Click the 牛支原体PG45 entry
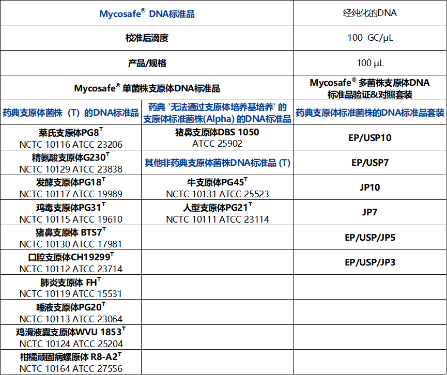The width and height of the screenshot is (447, 375). (217, 187)
